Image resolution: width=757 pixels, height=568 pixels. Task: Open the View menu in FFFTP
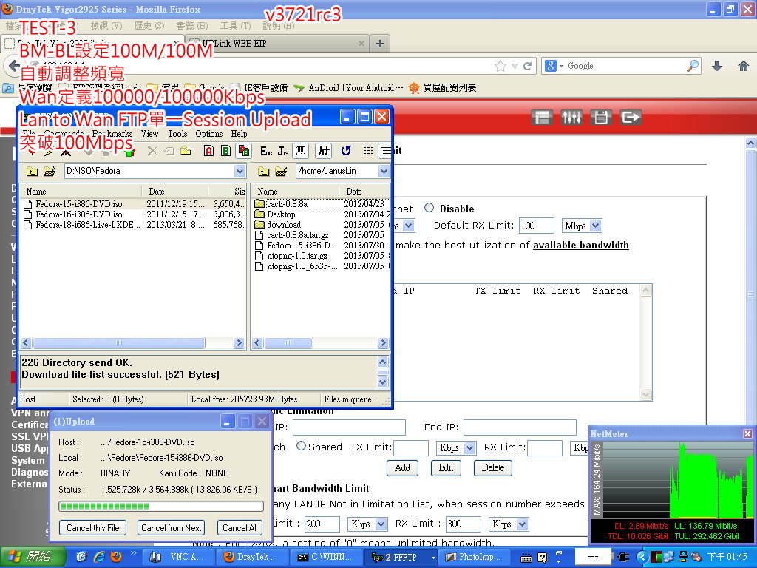point(149,134)
